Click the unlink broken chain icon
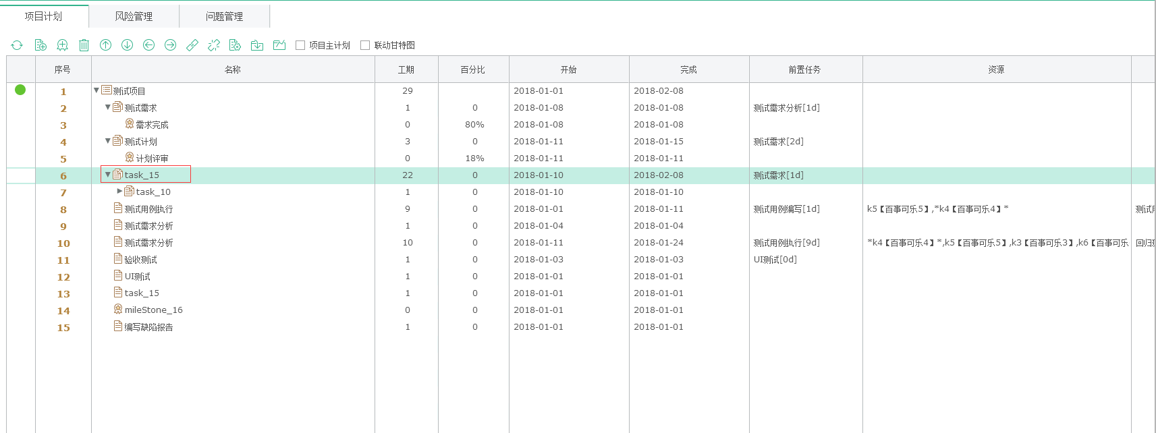 [x=214, y=45]
